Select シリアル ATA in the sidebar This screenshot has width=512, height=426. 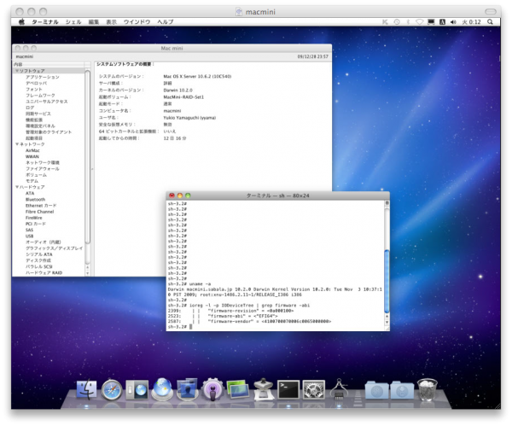tap(39, 254)
